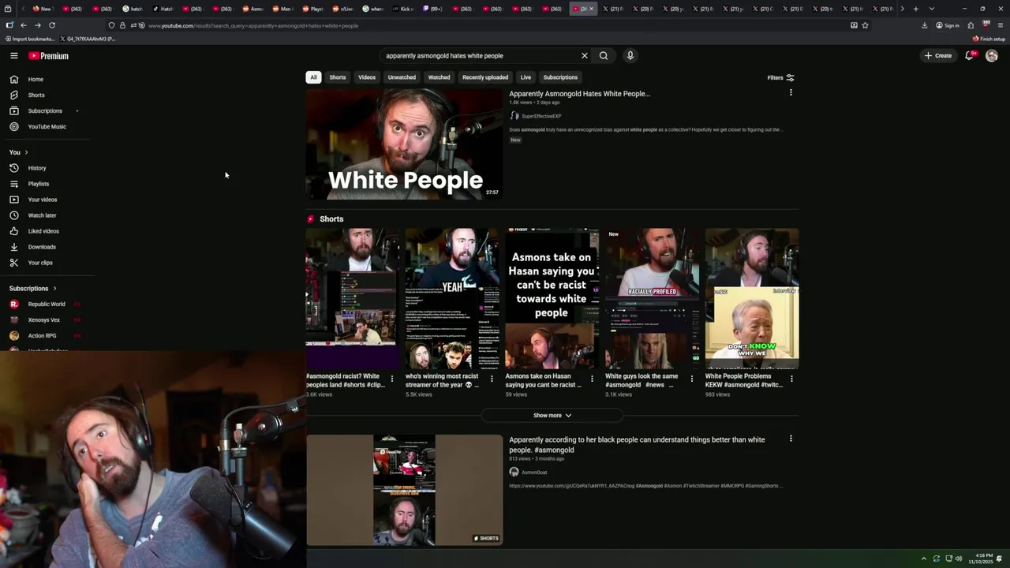Open the search Filters panel
Image resolution: width=1010 pixels, height=568 pixels.
coord(780,77)
